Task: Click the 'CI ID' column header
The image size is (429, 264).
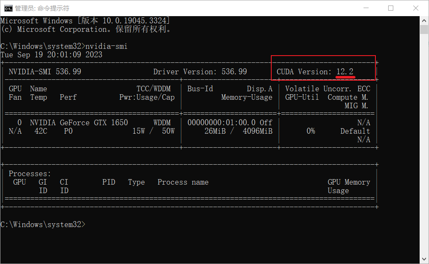Action: 64,186
